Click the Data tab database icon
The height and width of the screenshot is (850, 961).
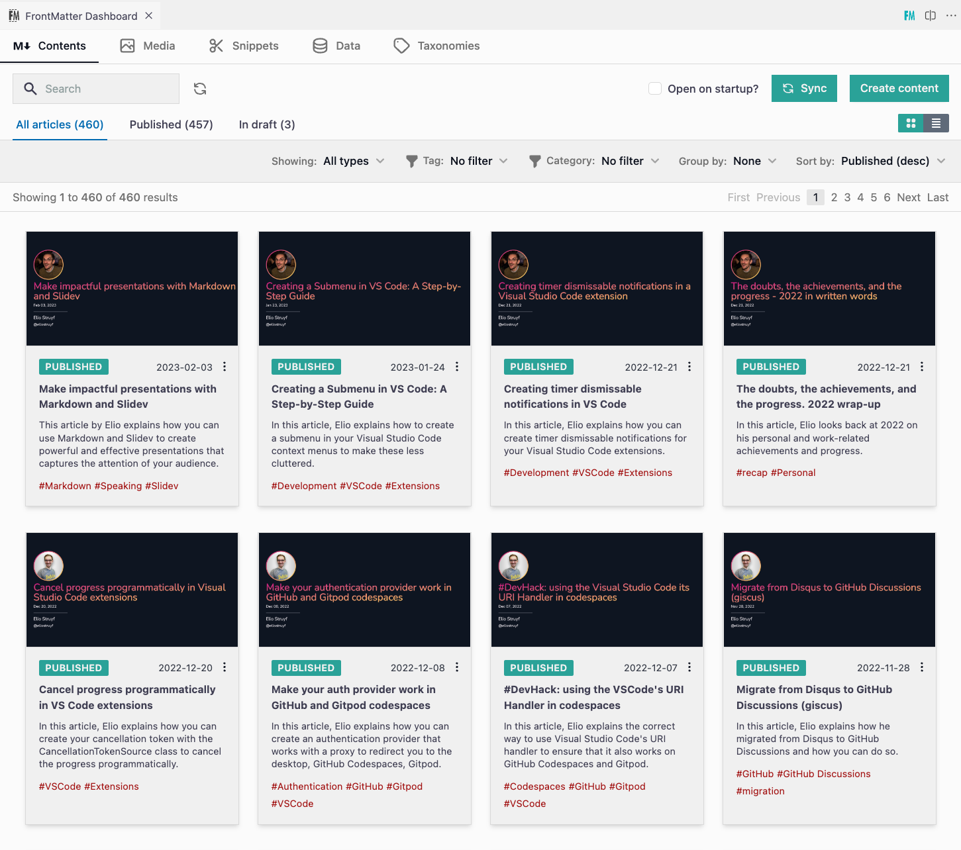(x=320, y=46)
